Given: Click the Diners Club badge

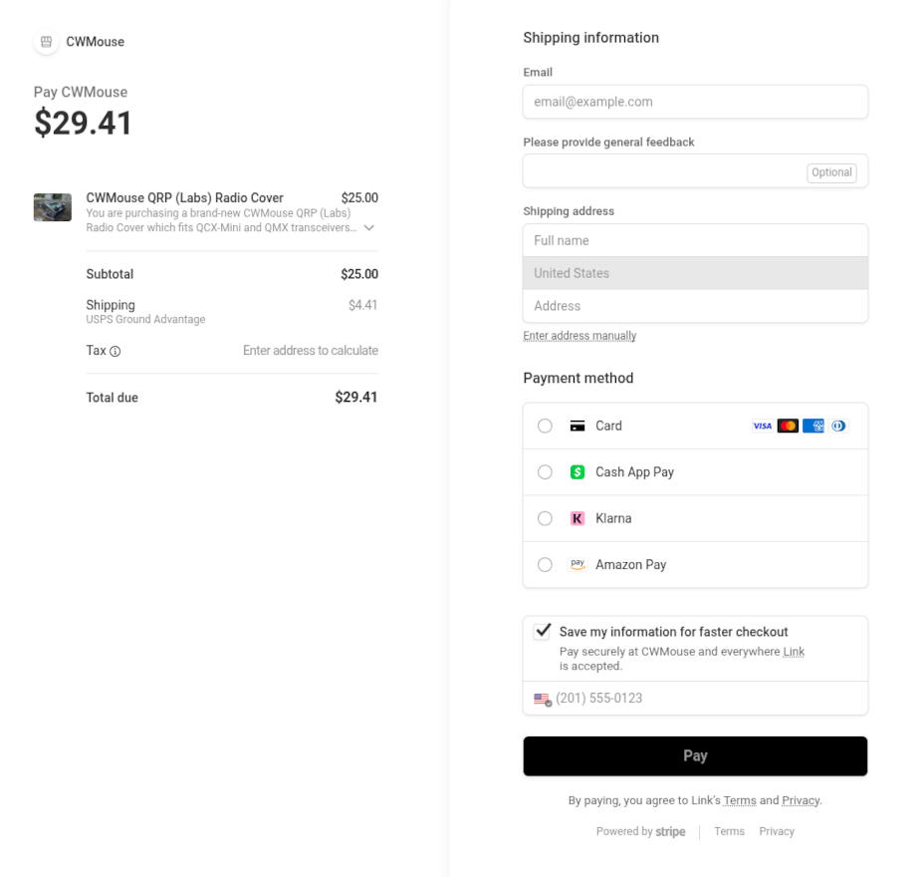Looking at the screenshot, I should pos(838,426).
